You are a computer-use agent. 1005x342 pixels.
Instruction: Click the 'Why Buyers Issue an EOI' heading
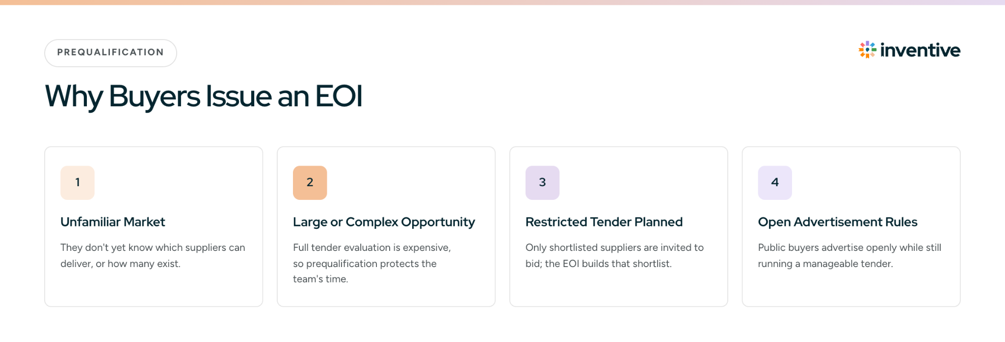coord(204,96)
